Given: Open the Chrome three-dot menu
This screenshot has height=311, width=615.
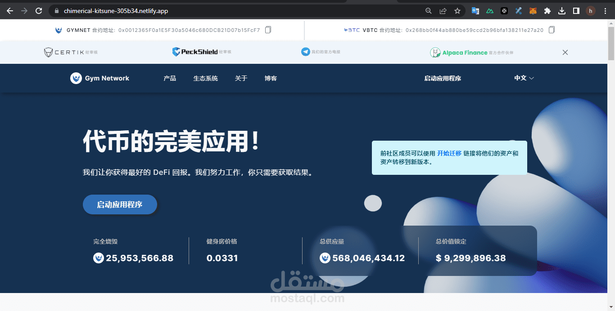Looking at the screenshot, I should [x=605, y=10].
